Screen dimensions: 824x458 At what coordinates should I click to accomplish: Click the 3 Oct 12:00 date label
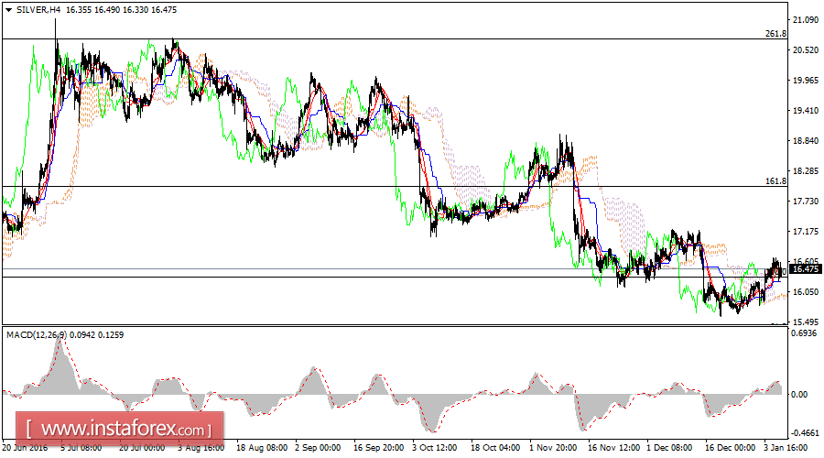click(x=435, y=448)
